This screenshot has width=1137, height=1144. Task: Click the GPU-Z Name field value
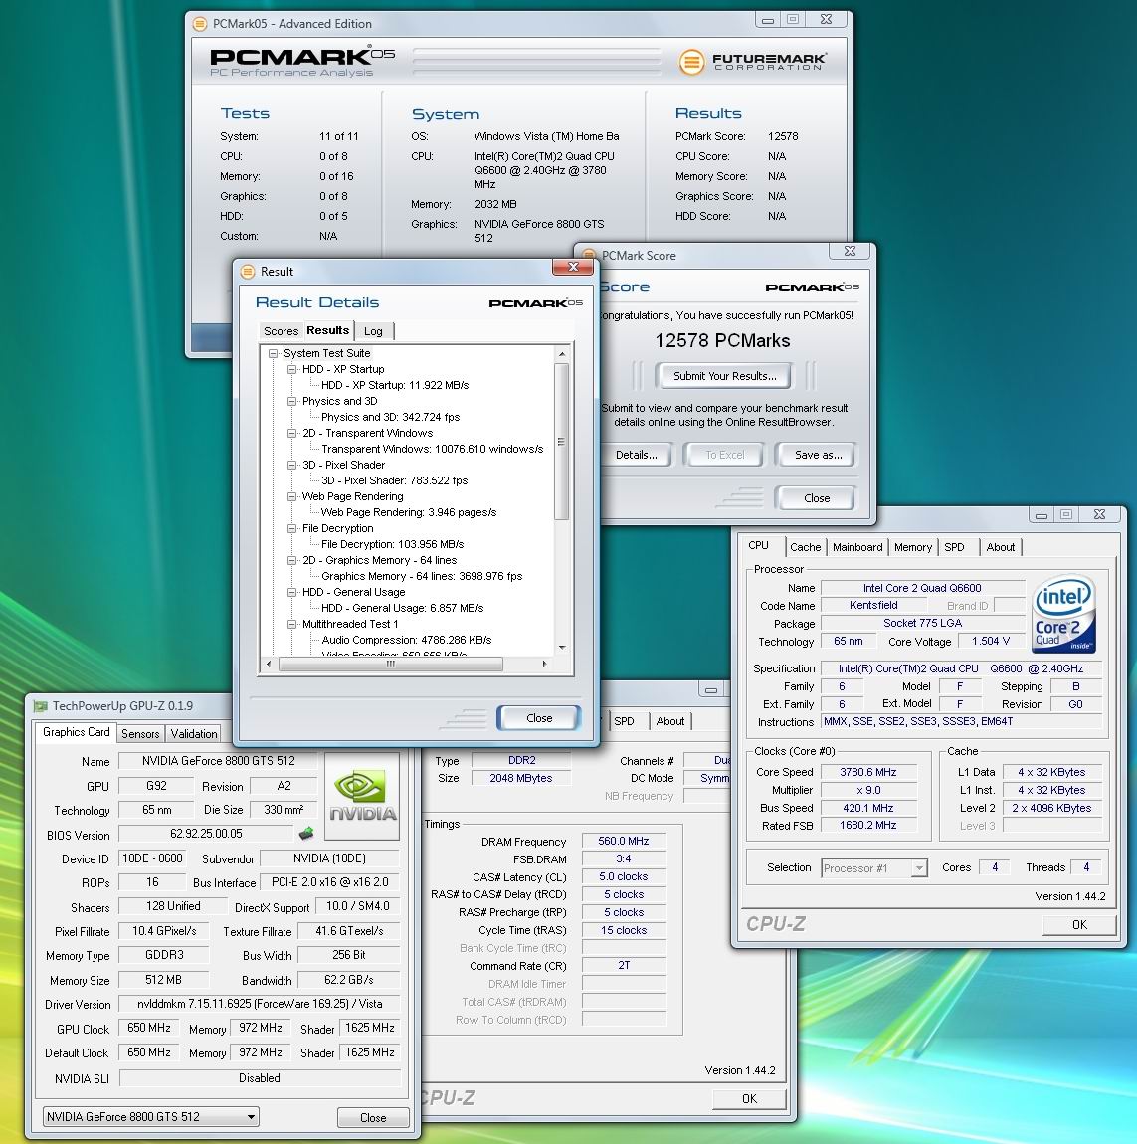click(x=218, y=761)
